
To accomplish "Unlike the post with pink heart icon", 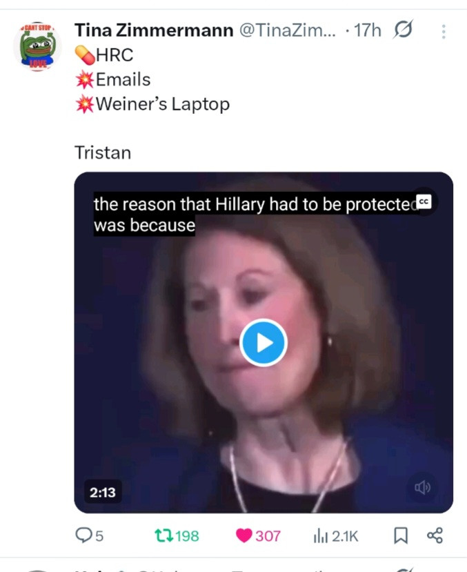I will 244,536.
